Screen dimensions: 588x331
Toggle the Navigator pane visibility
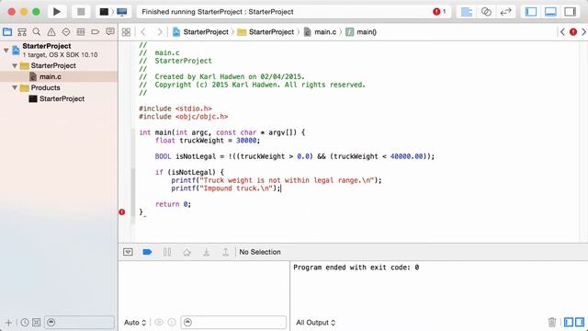531,12
